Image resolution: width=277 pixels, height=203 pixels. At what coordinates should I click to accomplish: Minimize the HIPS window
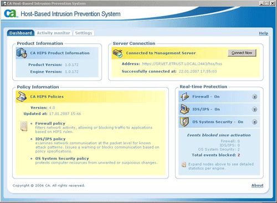pos(261,3)
